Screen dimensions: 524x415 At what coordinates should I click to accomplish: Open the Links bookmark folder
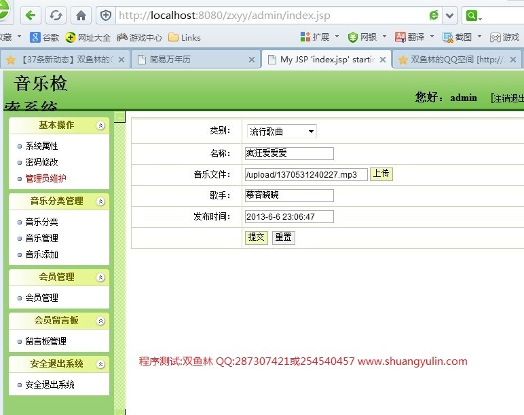[x=185, y=37]
